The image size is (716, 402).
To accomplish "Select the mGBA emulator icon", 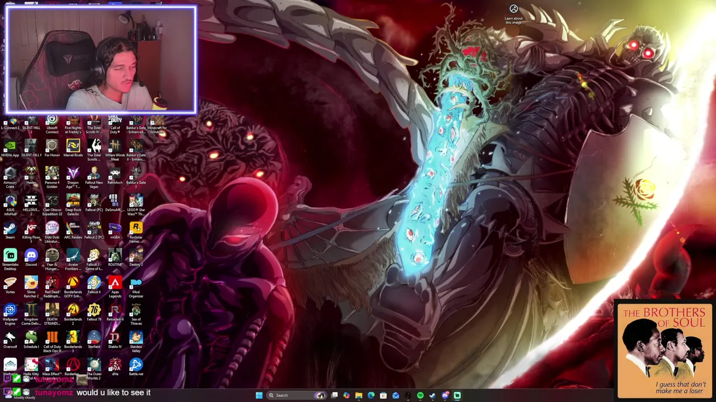I will coord(115,231).
